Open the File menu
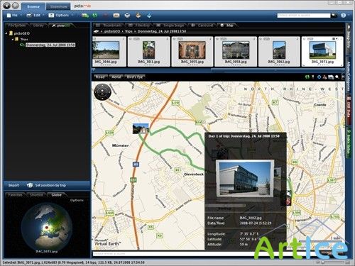Image resolution: width=355 pixels, height=266 pixels. [12, 16]
